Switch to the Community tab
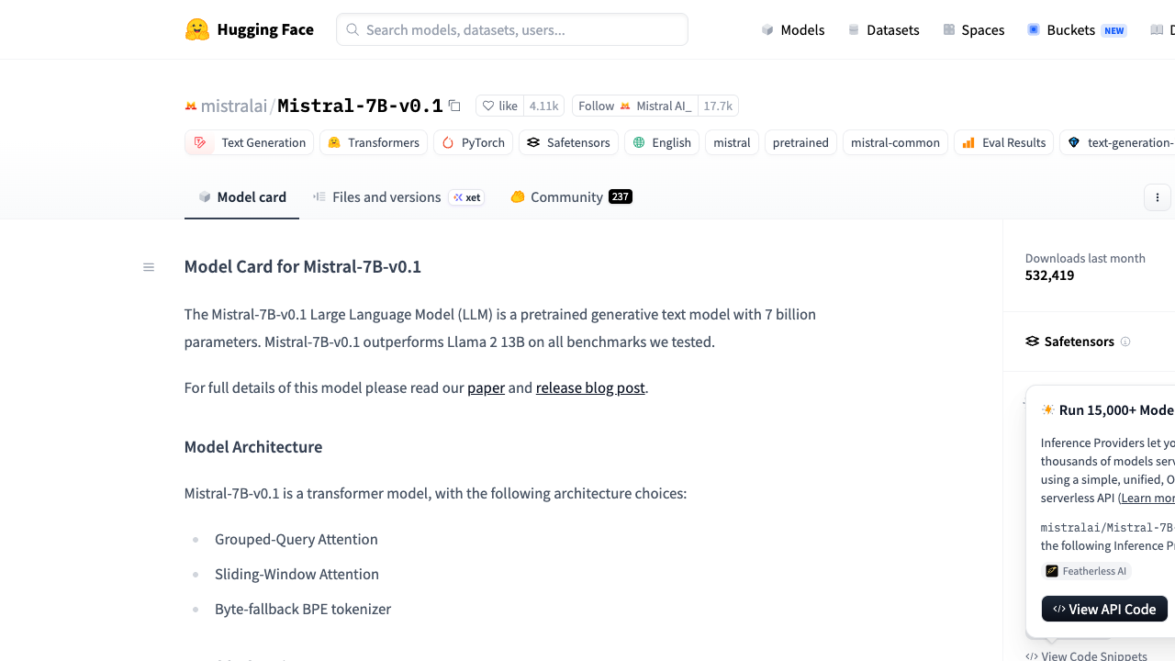1175x661 pixels. tap(571, 196)
